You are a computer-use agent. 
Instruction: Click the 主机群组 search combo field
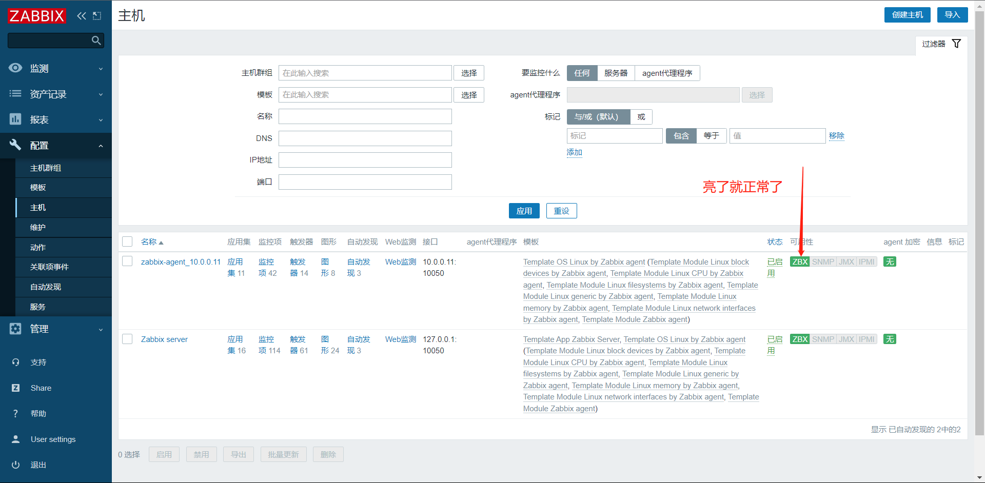point(365,73)
